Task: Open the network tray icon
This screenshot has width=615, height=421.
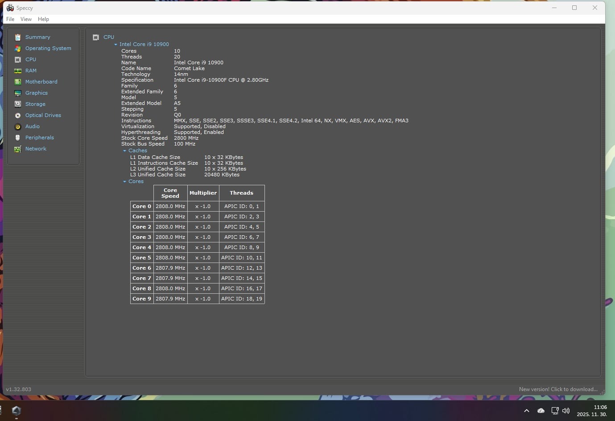Action: [x=555, y=411]
